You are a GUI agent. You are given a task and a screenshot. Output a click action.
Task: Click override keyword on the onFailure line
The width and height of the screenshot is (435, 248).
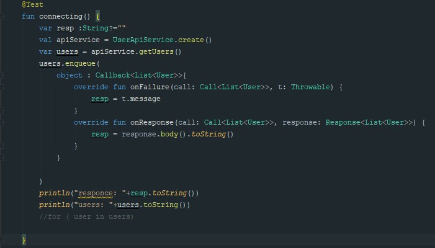click(x=91, y=87)
